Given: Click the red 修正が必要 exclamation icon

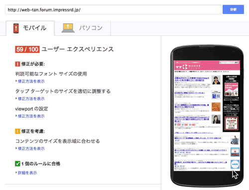Looking at the screenshot, I should tap(17, 64).
